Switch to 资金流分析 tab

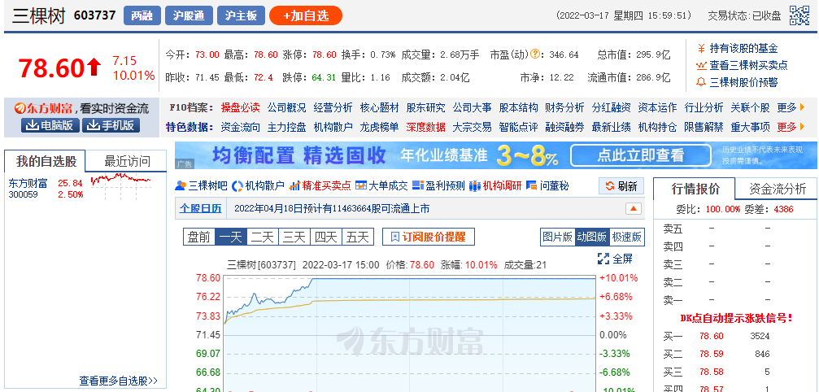(778, 189)
